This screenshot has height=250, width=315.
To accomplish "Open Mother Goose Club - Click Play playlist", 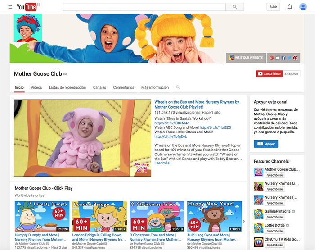I will coord(44,188).
